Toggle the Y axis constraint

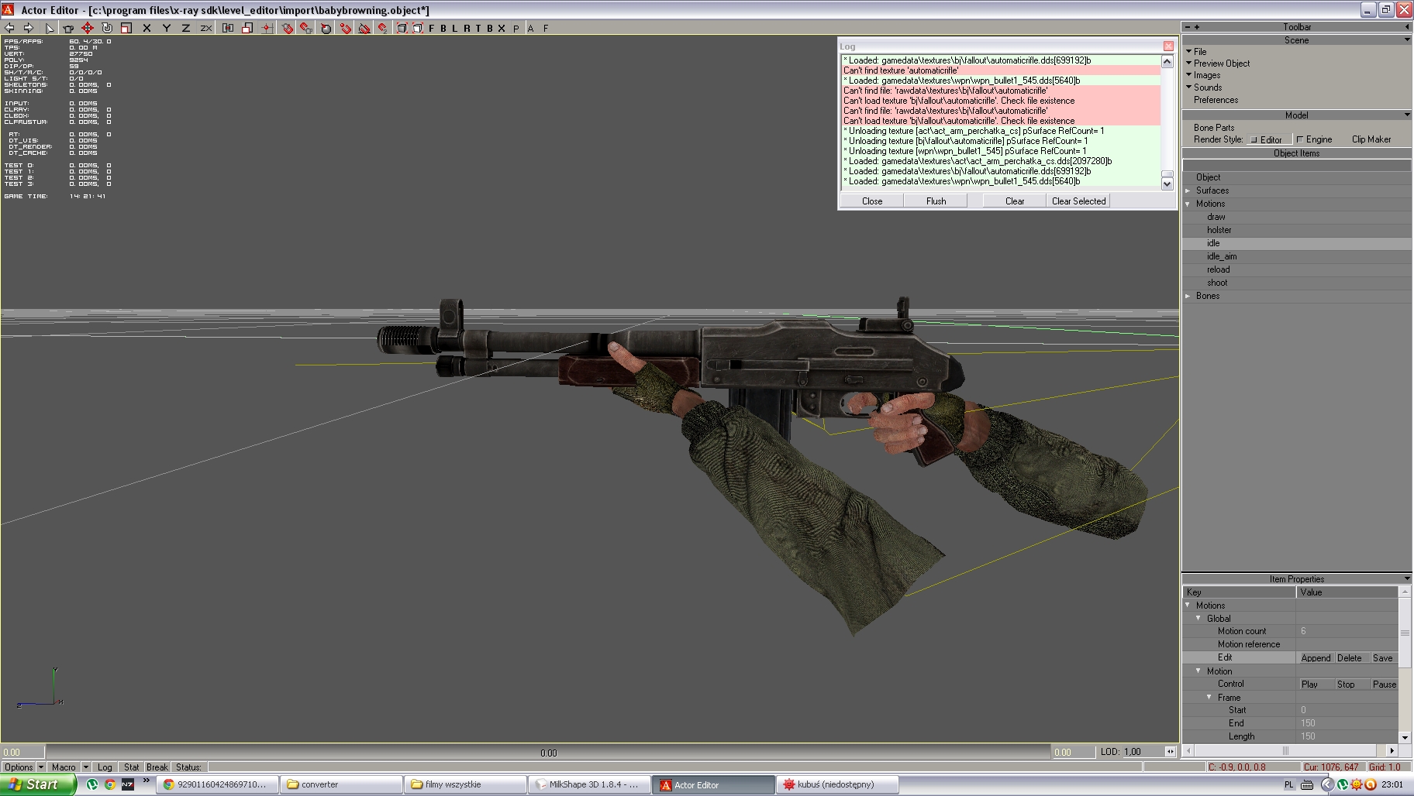166,28
